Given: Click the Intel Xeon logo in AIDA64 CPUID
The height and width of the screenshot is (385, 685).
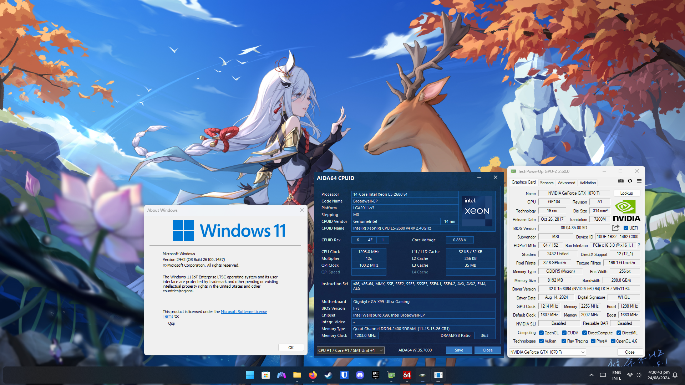Looking at the screenshot, I should [x=477, y=211].
